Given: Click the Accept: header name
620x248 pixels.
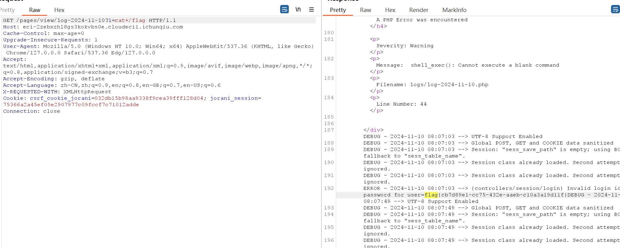Looking at the screenshot, I should tap(15, 59).
